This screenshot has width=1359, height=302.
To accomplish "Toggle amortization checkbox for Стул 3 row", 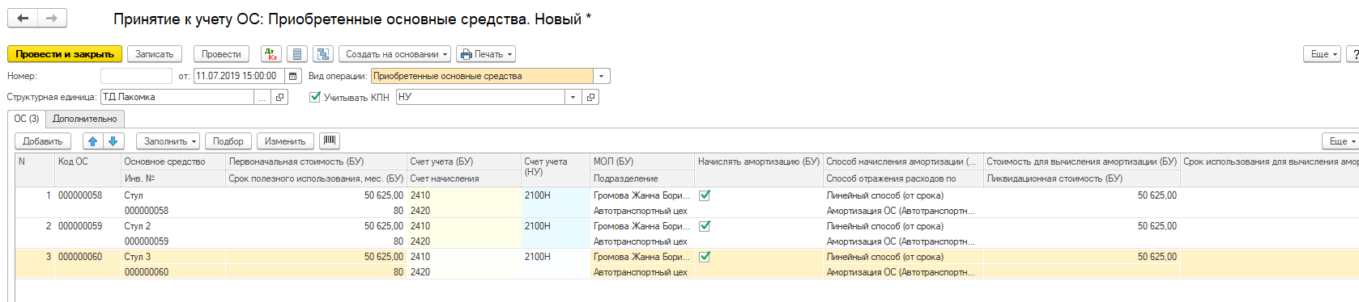I will click(x=705, y=257).
